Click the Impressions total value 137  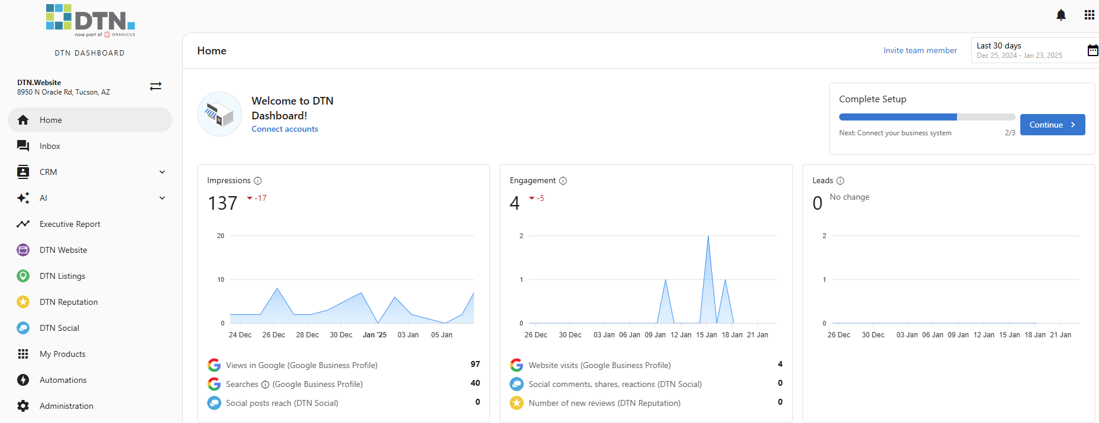pos(223,203)
